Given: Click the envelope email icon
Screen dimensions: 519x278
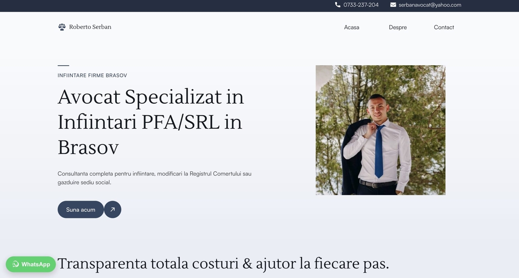Looking at the screenshot, I should (x=393, y=5).
